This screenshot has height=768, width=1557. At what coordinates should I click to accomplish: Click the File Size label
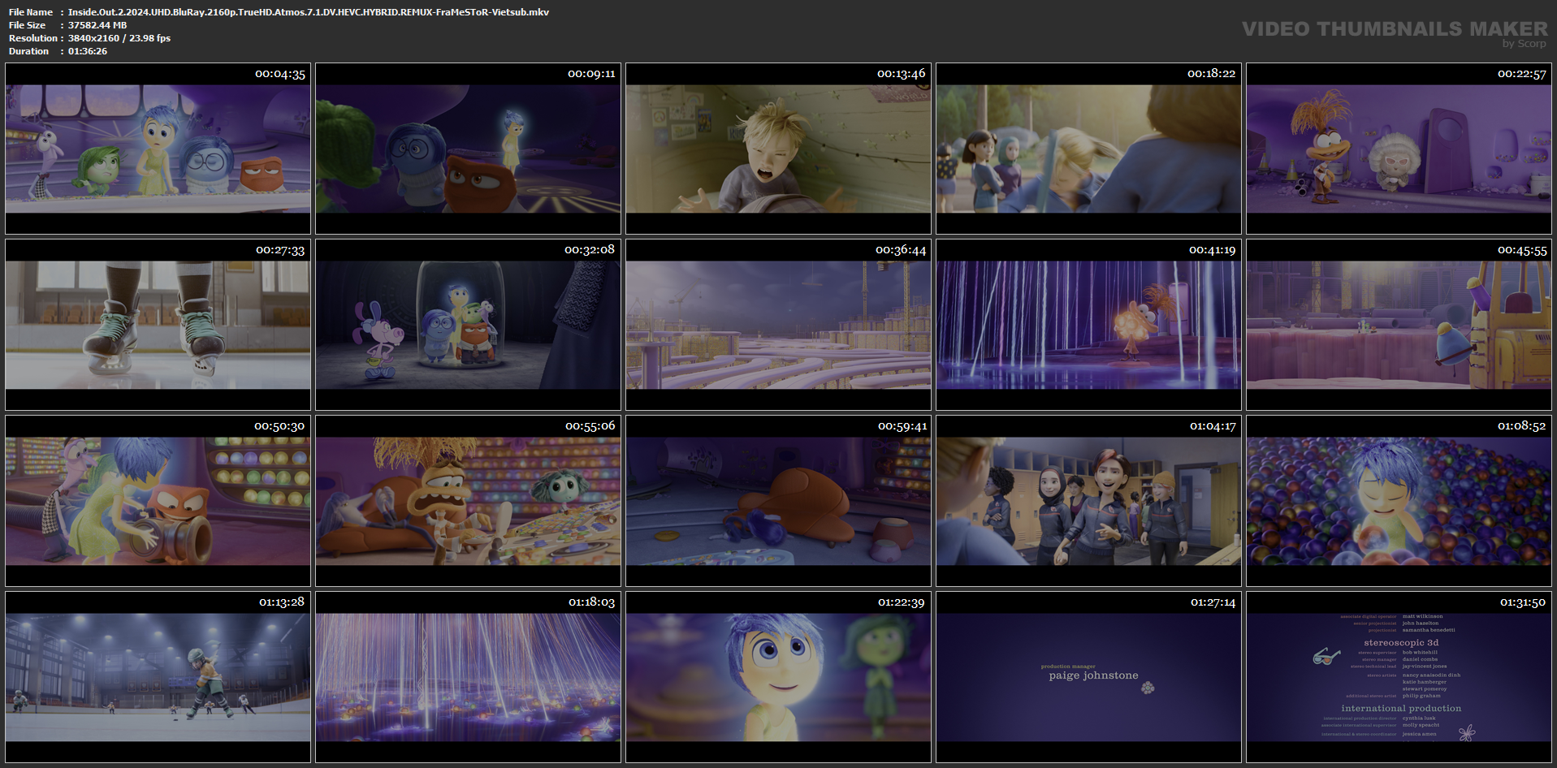pos(28,25)
